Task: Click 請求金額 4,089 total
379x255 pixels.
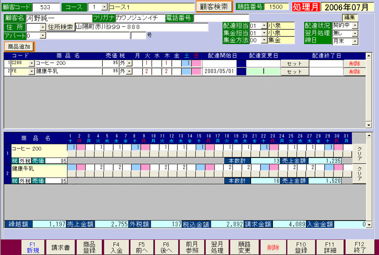Action: [289, 224]
